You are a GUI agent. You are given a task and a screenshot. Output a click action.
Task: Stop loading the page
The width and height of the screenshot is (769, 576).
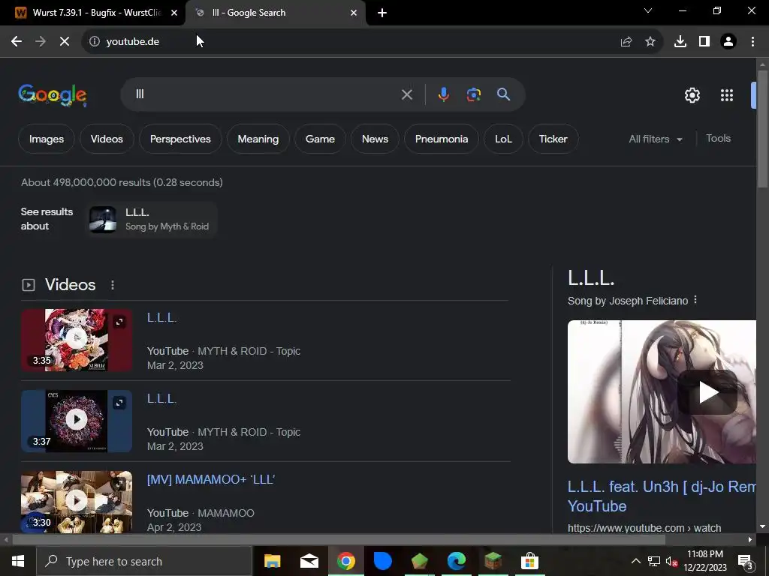pyautogui.click(x=65, y=42)
